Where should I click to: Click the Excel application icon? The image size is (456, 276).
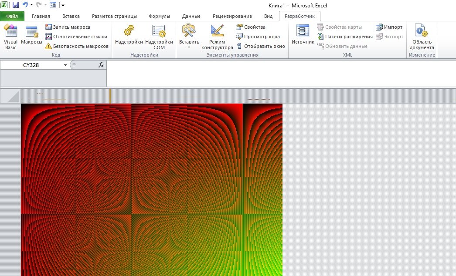point(4,5)
